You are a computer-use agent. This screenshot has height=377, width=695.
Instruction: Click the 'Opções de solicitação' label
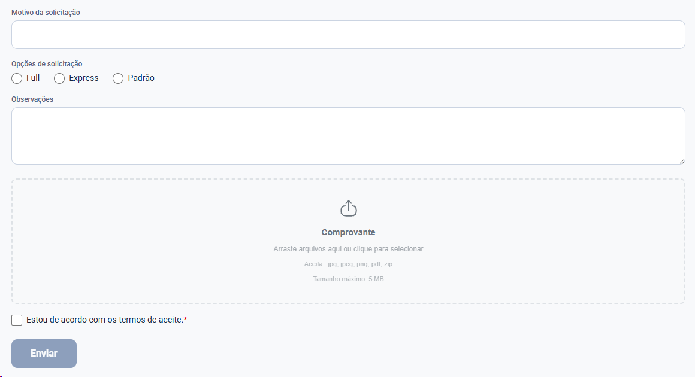tap(47, 63)
